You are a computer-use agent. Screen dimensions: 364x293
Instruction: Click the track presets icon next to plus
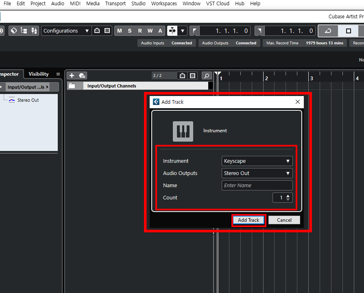point(82,76)
